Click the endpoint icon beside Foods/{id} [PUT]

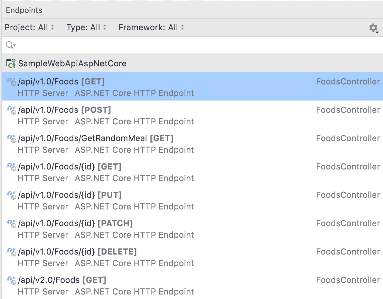click(x=11, y=196)
